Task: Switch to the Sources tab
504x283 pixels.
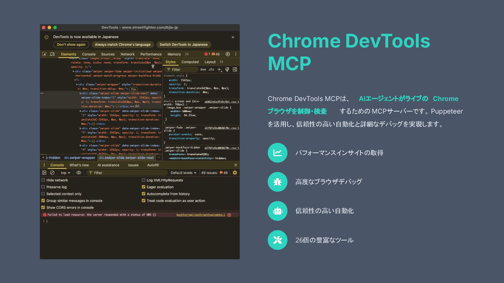Action: click(108, 54)
